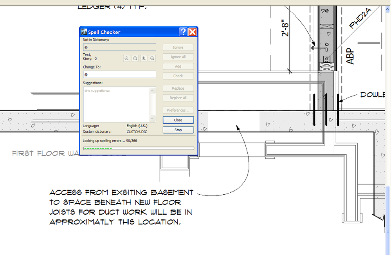
Task: Stop the spell check with Stop button
Action: pos(178,130)
